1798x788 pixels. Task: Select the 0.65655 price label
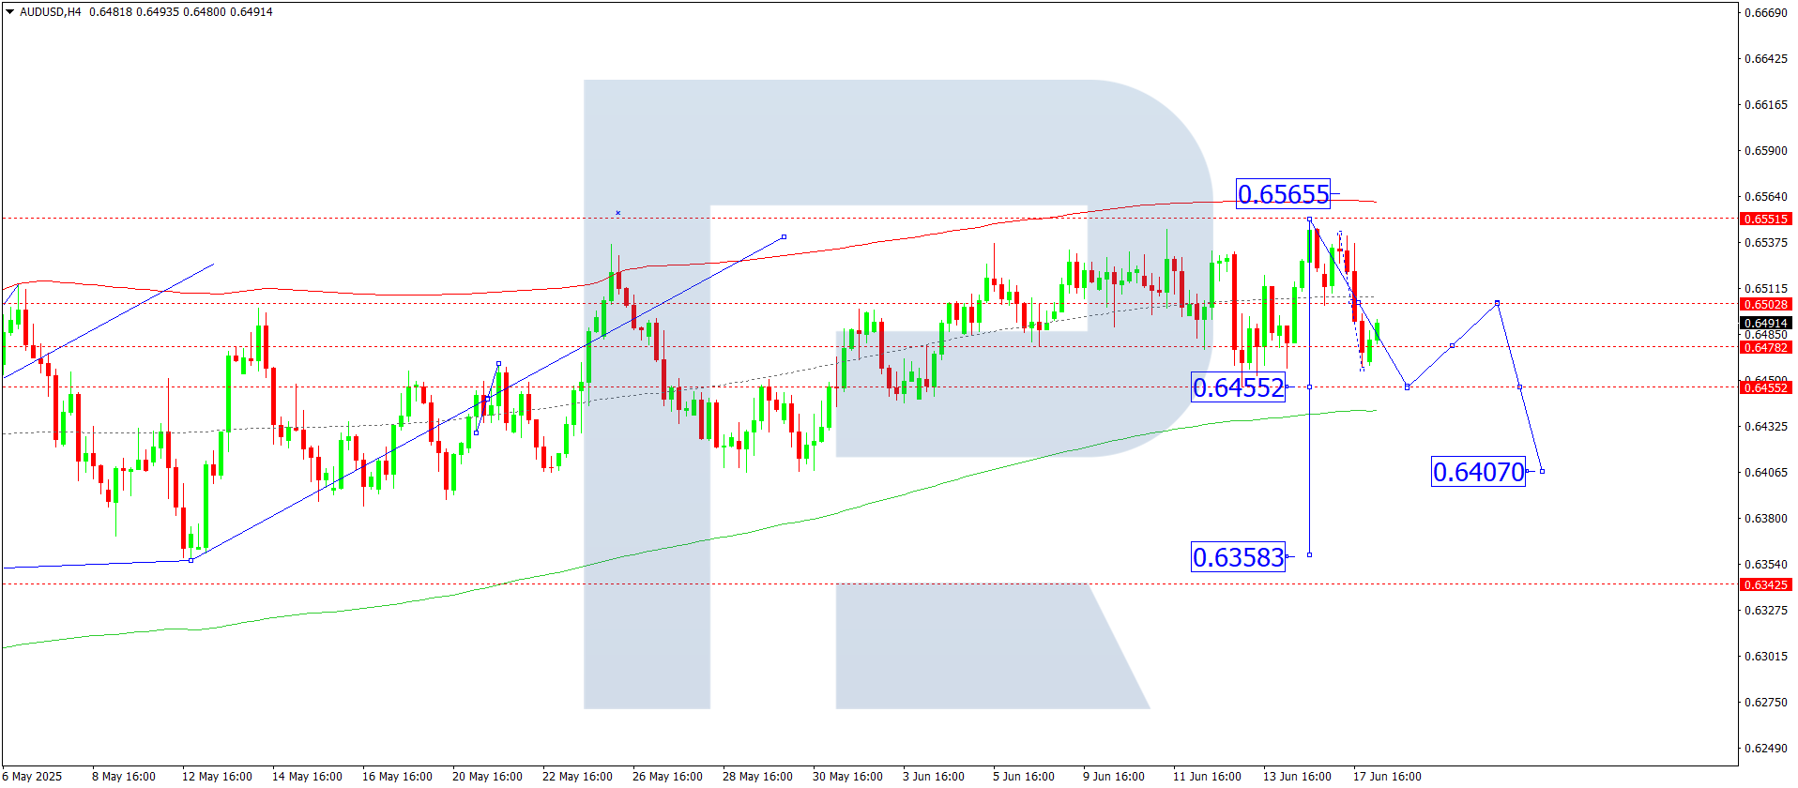point(1283,194)
